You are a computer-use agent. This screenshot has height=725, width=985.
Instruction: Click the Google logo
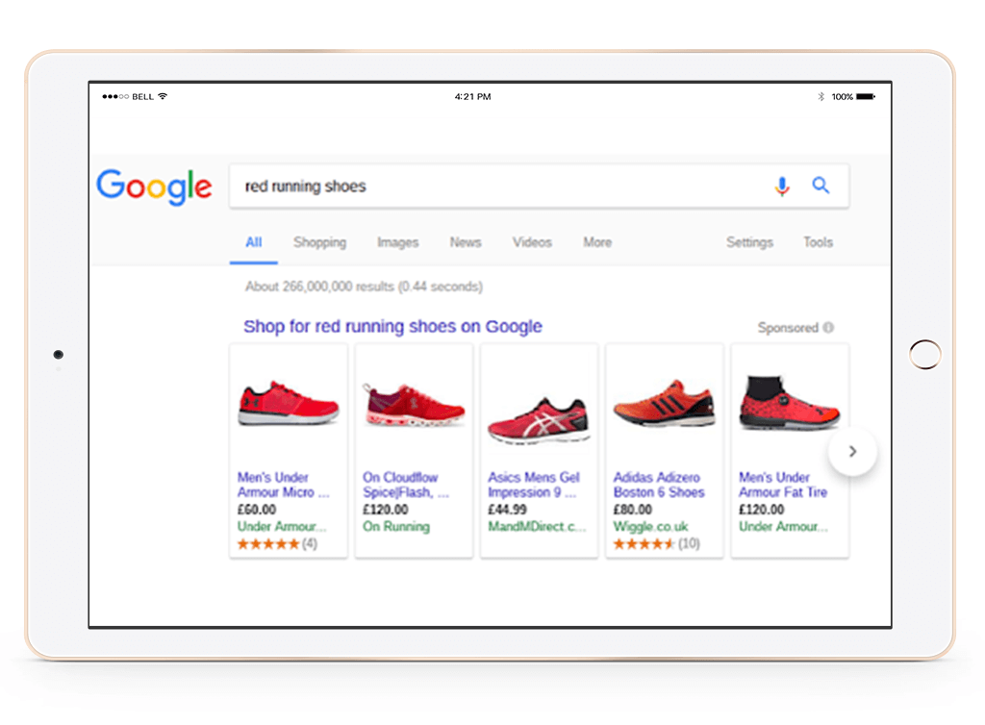[x=154, y=187]
